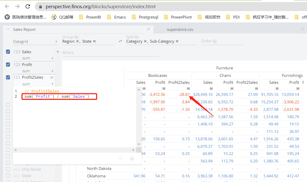
Task: Close the superstore.csv tab
Action: (302, 29)
